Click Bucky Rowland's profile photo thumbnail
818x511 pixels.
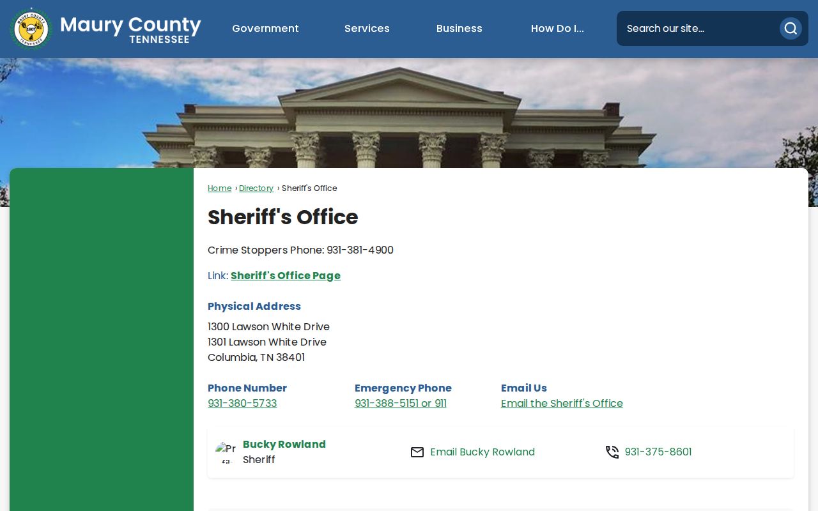(226, 452)
